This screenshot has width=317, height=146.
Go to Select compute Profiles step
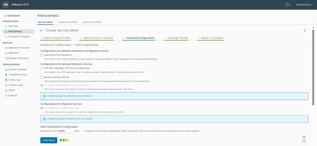click(56, 38)
